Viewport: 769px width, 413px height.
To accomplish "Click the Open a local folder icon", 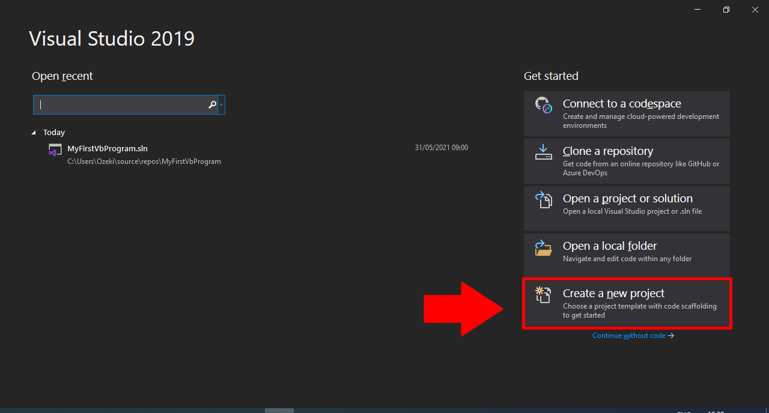I will tap(543, 247).
